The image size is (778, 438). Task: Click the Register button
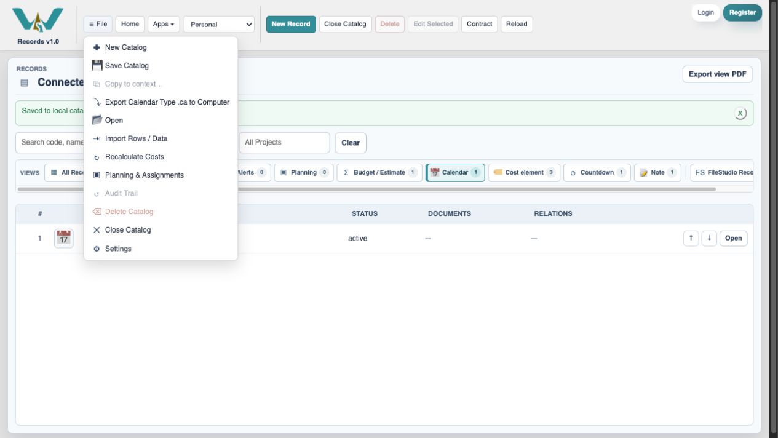742,12
